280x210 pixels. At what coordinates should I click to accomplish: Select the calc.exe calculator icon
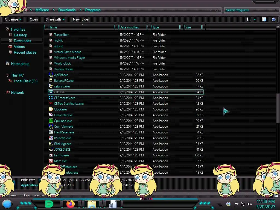[51, 92]
